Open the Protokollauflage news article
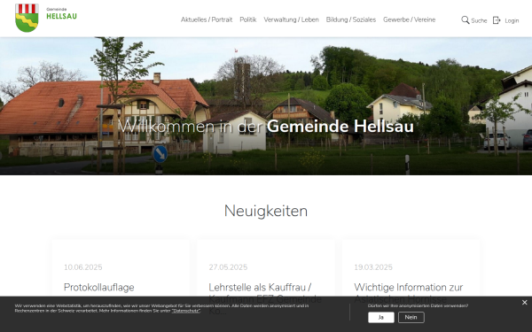The width and height of the screenshot is (532, 332). pyautogui.click(x=99, y=287)
